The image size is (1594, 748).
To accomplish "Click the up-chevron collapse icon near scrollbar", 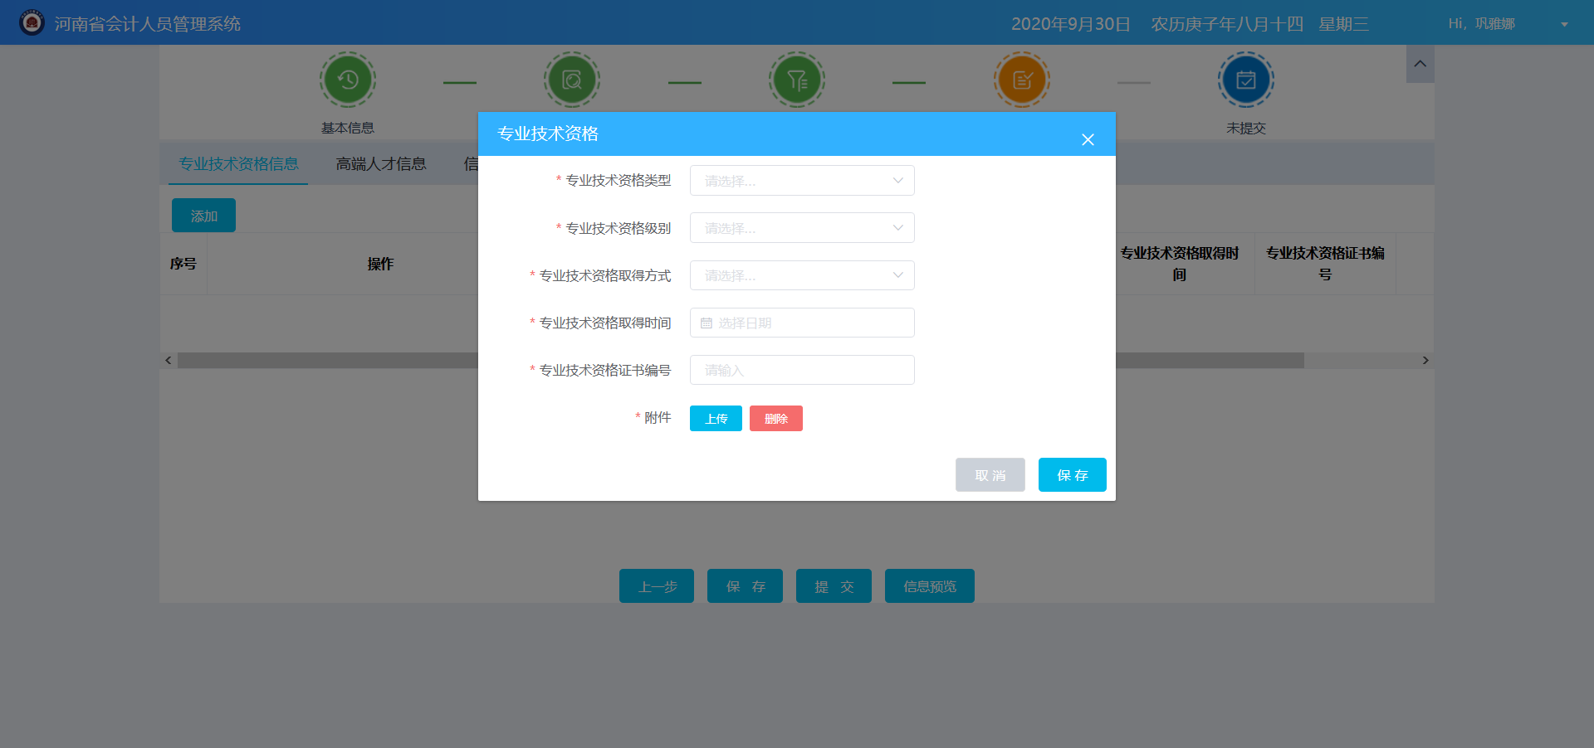I will 1420,64.
